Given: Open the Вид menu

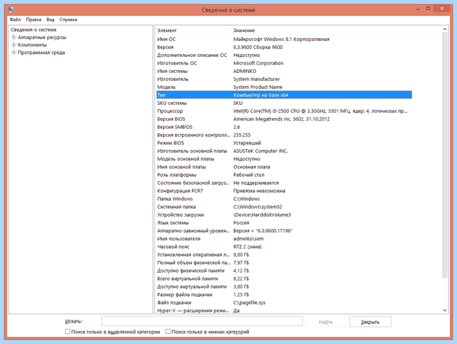Looking at the screenshot, I should tap(50, 20).
